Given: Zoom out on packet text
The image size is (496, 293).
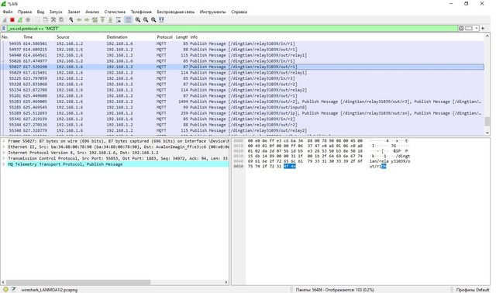Looking at the screenshot, I should [x=146, y=20].
